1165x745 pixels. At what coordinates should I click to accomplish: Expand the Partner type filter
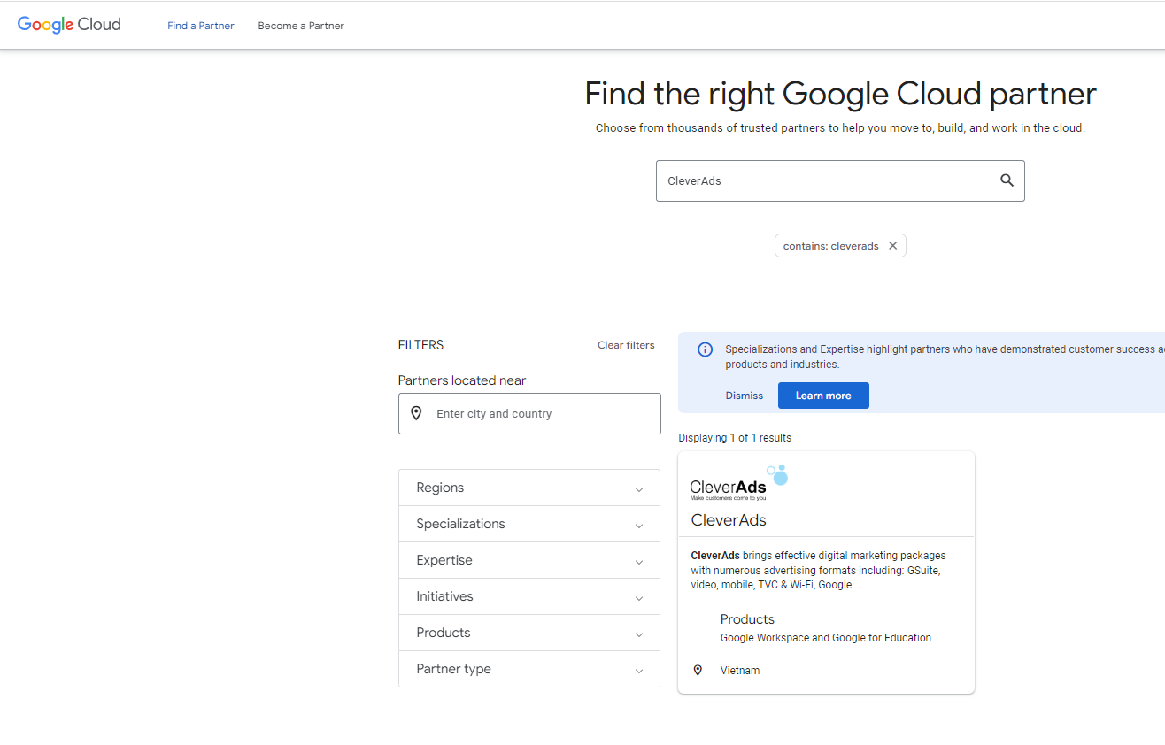pyautogui.click(x=529, y=669)
